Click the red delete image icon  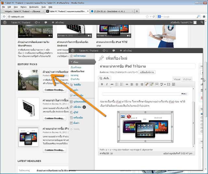(x=129, y=117)
